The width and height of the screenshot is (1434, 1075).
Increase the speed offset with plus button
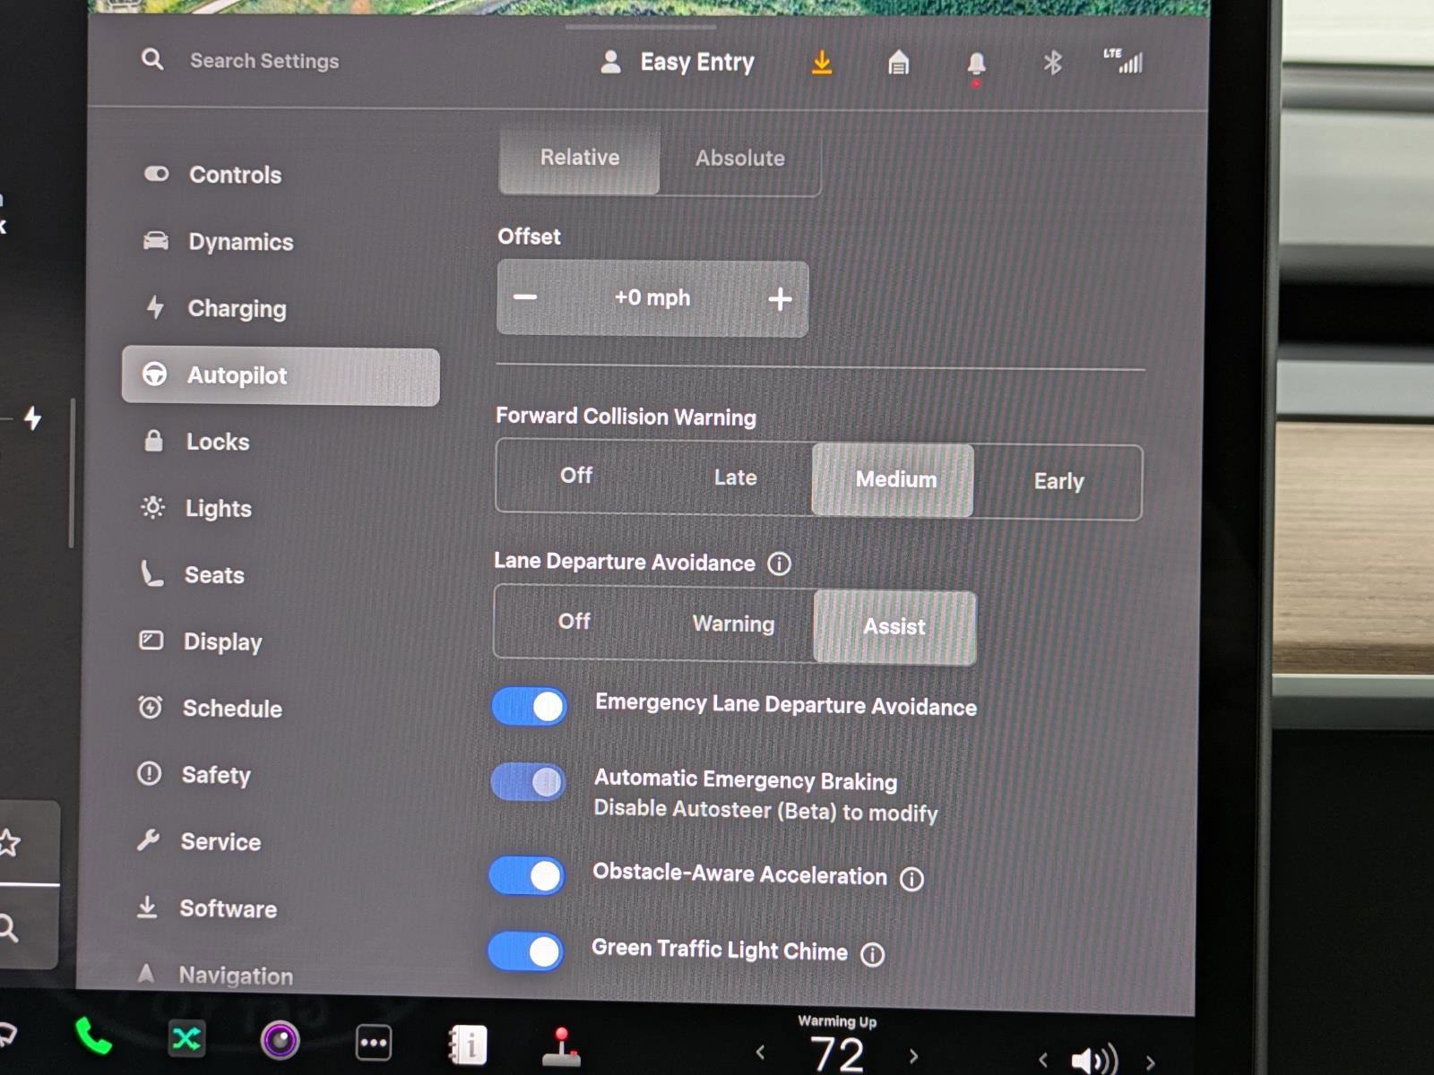pyautogui.click(x=779, y=298)
